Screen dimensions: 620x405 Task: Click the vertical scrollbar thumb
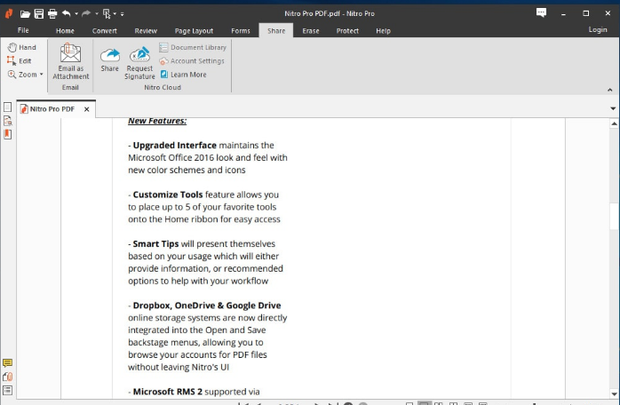point(614,216)
